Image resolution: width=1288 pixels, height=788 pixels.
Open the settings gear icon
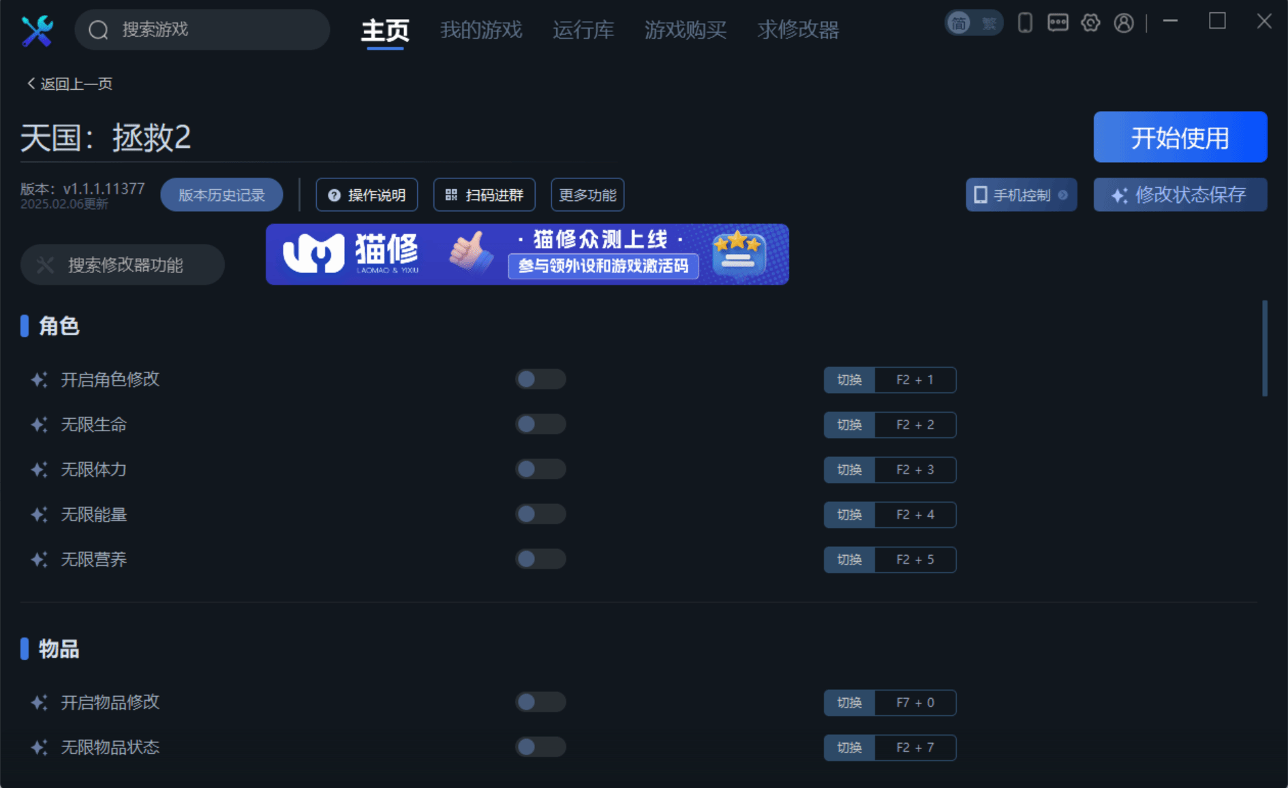[x=1090, y=22]
